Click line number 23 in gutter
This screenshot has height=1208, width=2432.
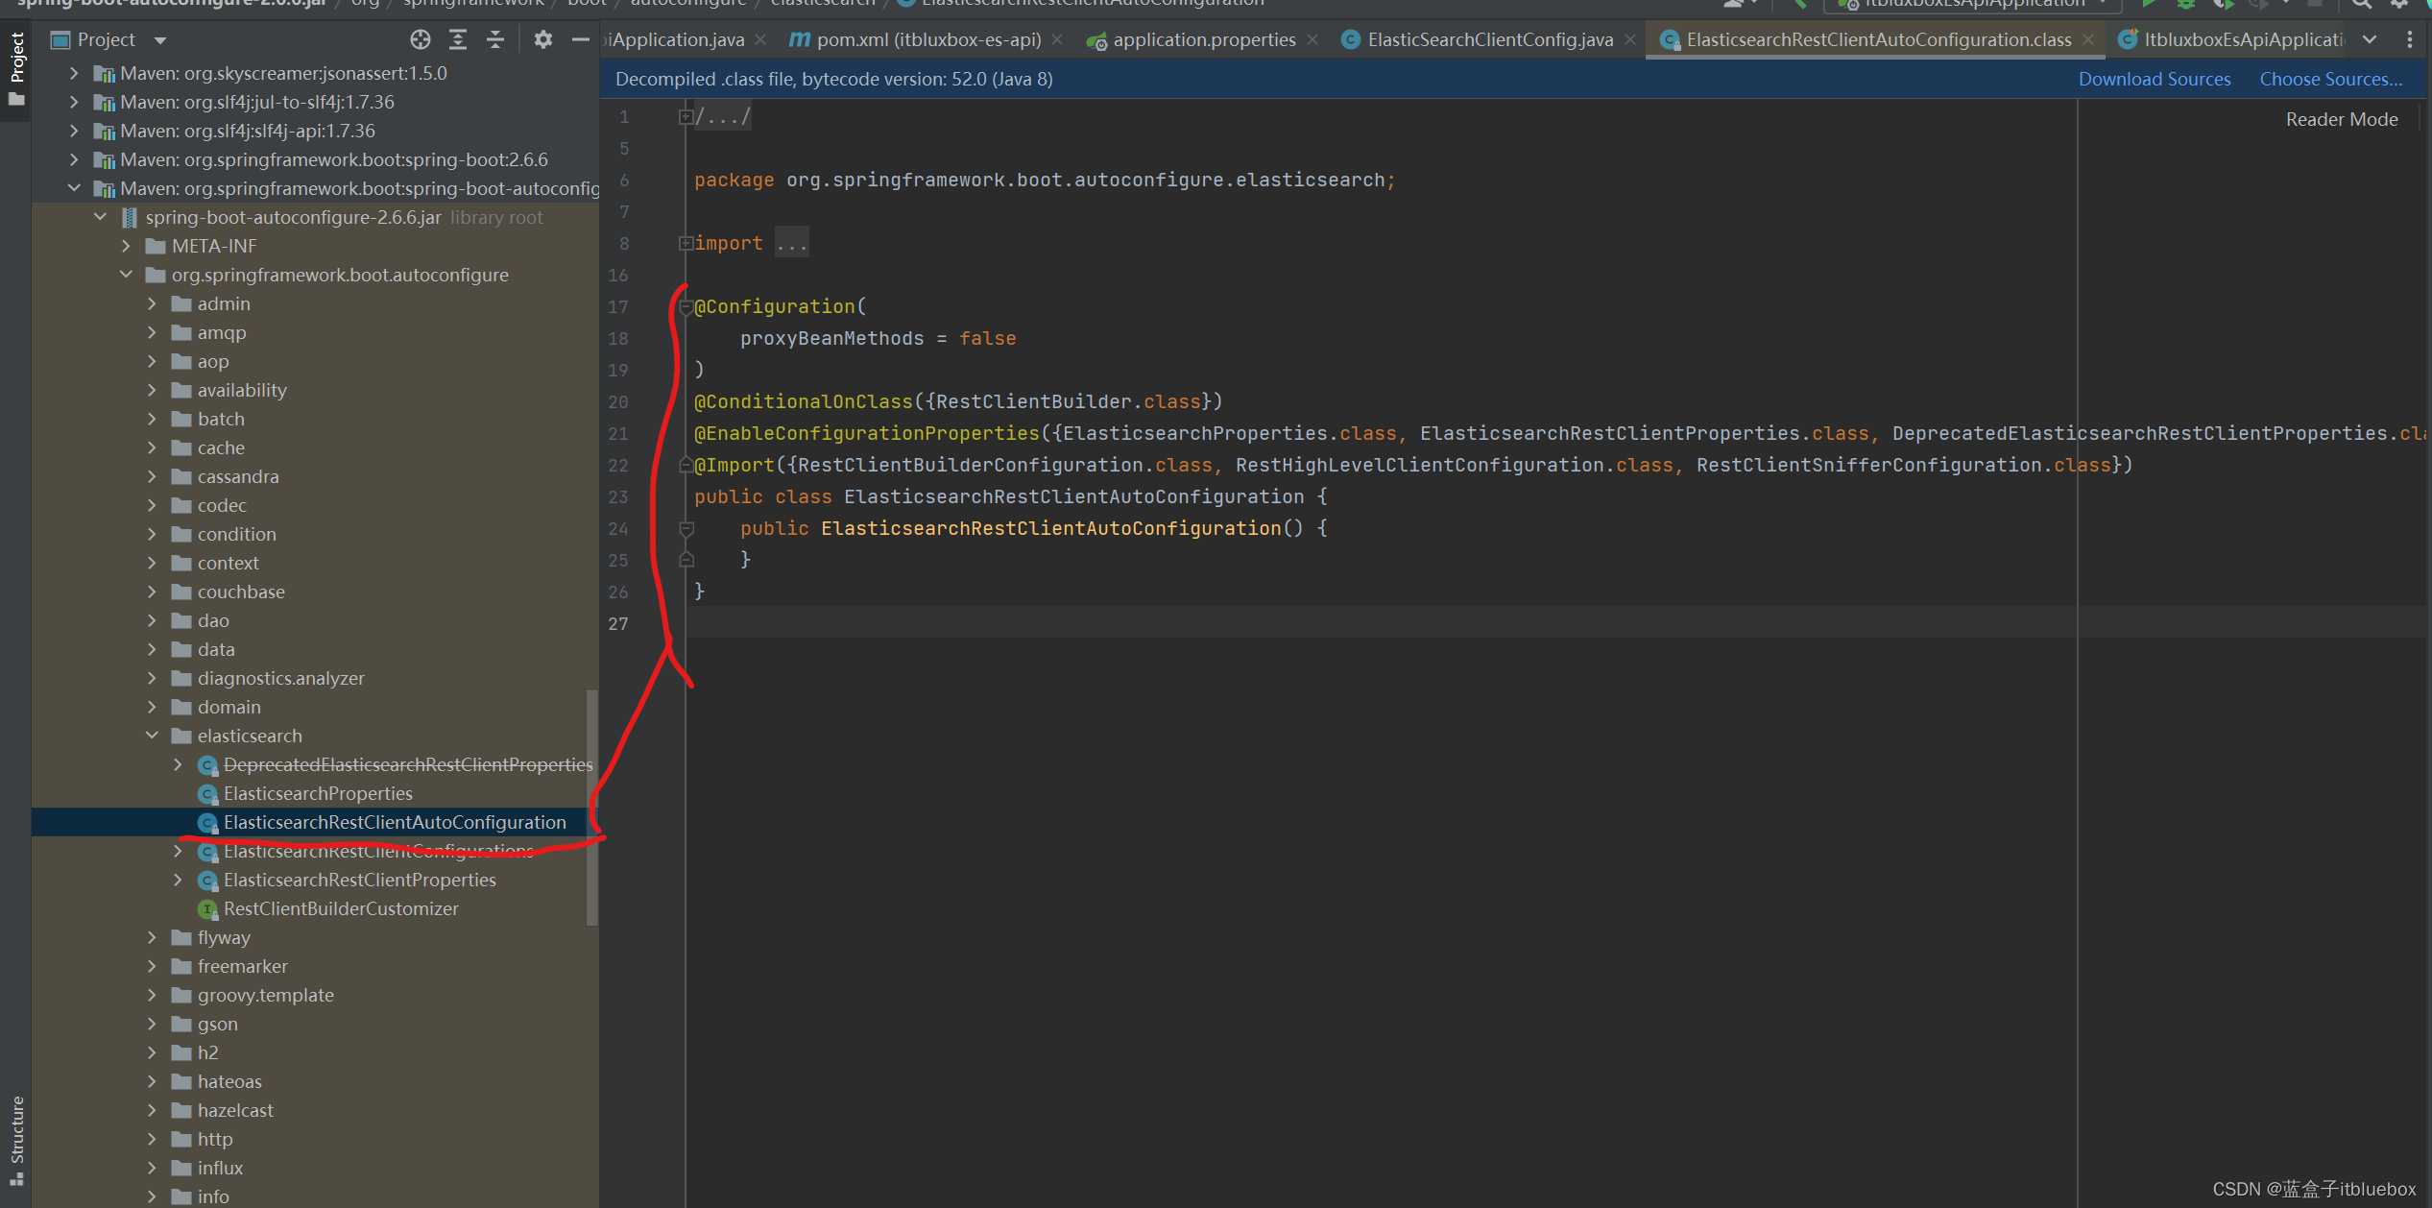coord(618,497)
